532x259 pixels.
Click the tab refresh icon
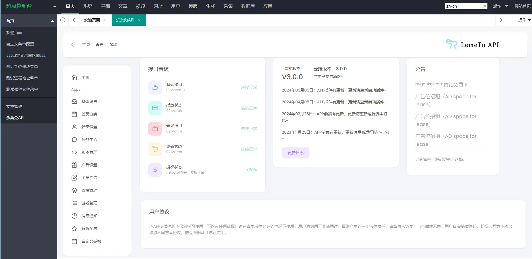click(x=63, y=20)
